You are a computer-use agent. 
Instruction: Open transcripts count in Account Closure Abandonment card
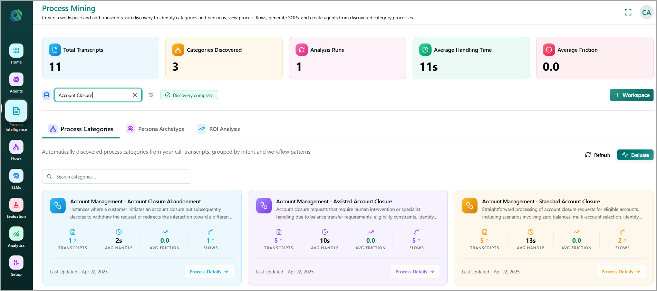(x=73, y=241)
